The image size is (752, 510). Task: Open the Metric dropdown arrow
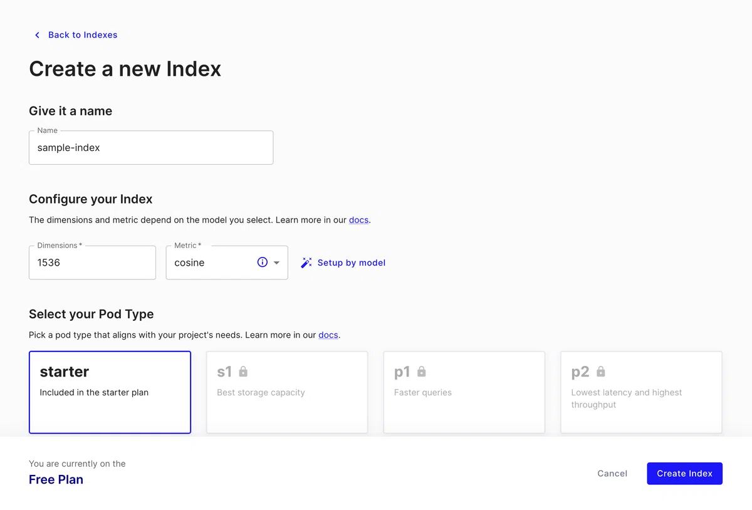point(277,263)
